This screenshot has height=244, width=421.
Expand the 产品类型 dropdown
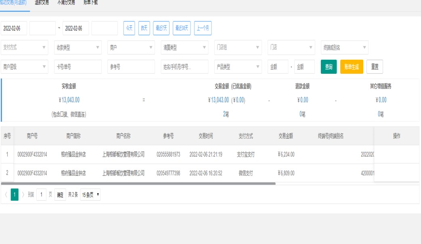click(x=238, y=67)
